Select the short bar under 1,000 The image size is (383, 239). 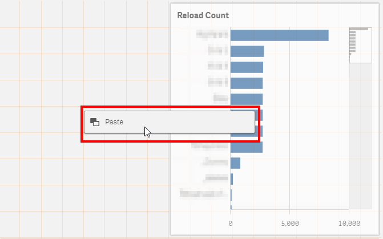pos(236,163)
